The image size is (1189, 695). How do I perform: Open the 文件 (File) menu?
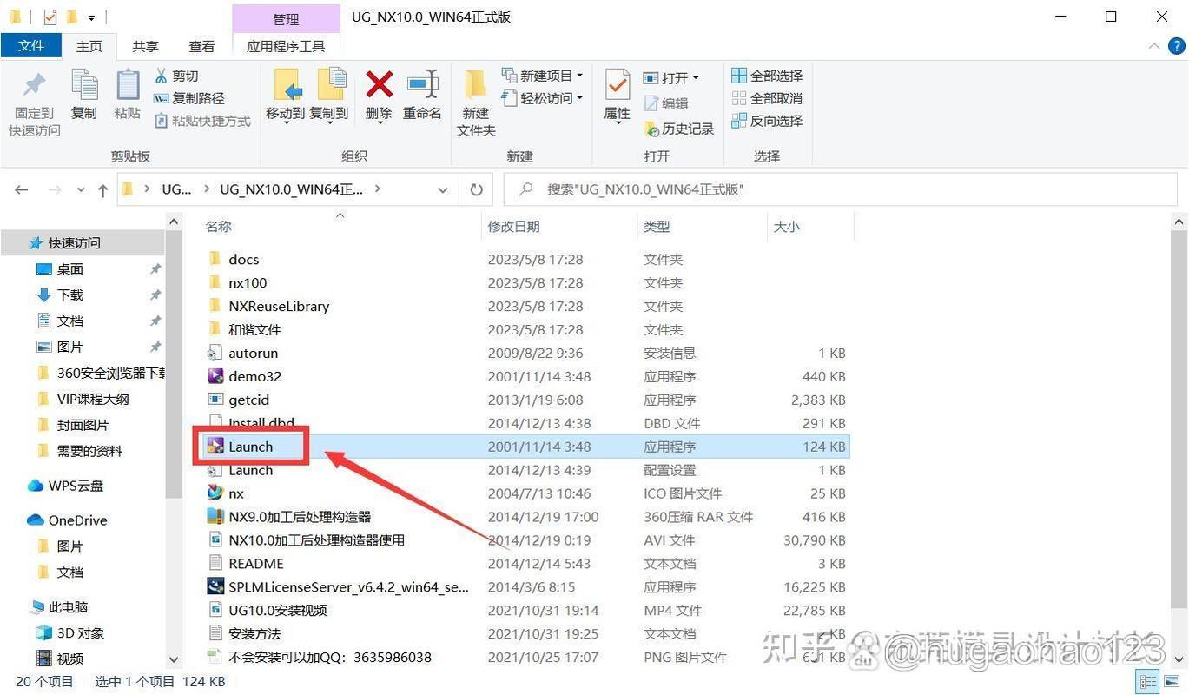tap(31, 46)
